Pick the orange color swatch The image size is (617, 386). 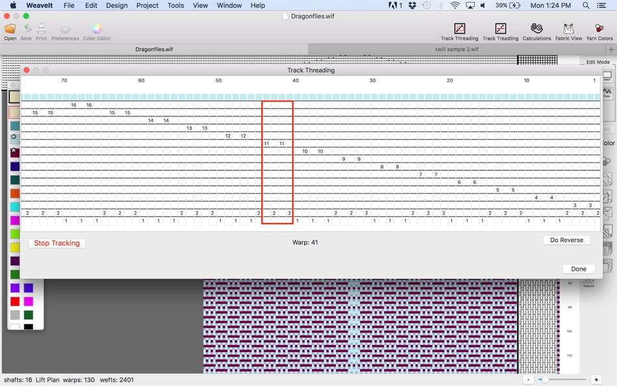tap(14, 194)
